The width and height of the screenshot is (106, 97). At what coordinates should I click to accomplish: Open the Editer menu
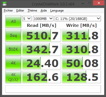20,10
